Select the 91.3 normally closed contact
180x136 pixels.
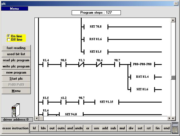[x=81, y=64]
